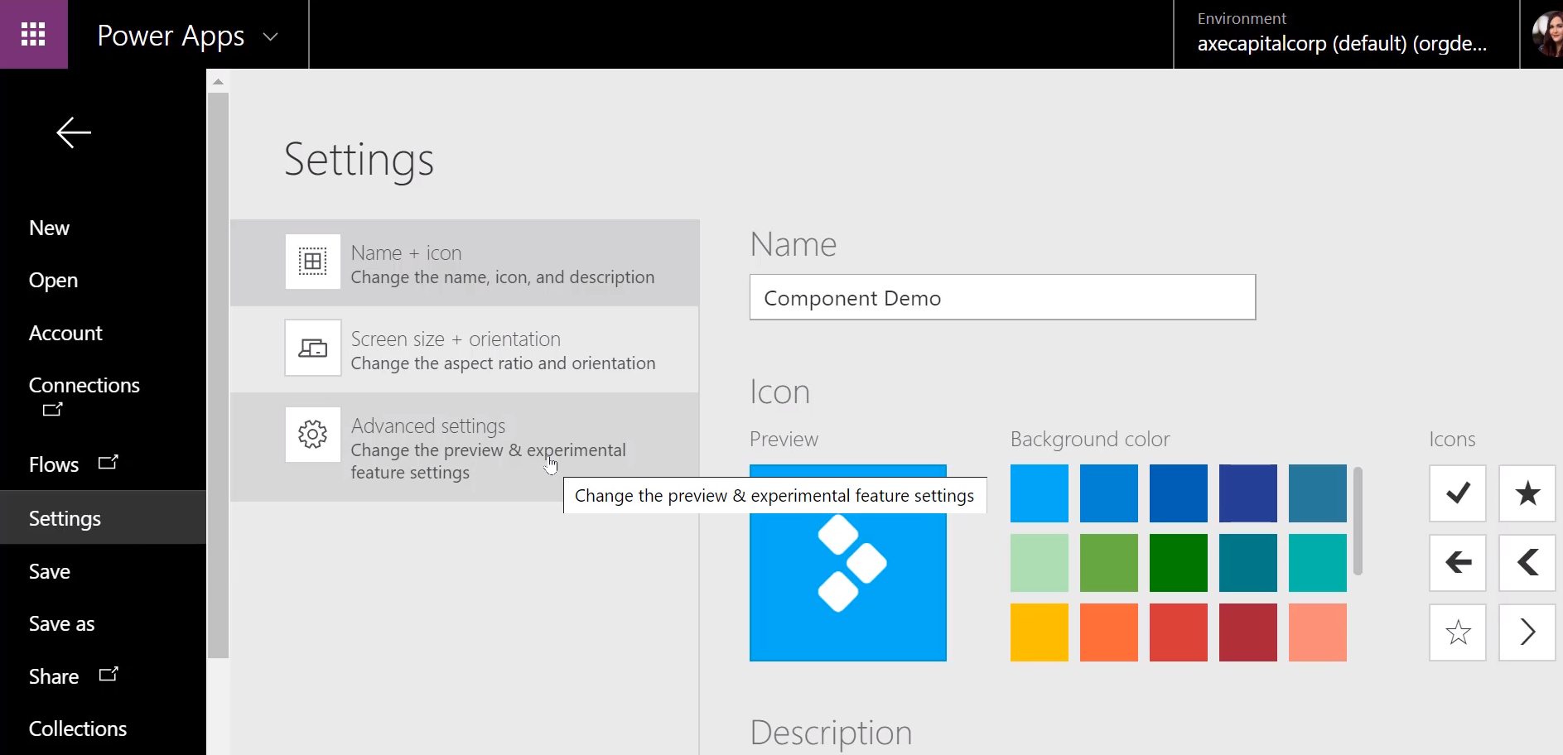Pick the outlined star app icon
The height and width of the screenshot is (755, 1563).
tap(1458, 632)
